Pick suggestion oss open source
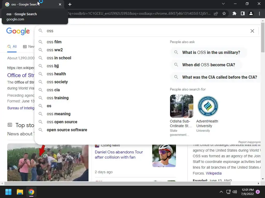This screenshot has width=265, height=198. (x=101, y=122)
